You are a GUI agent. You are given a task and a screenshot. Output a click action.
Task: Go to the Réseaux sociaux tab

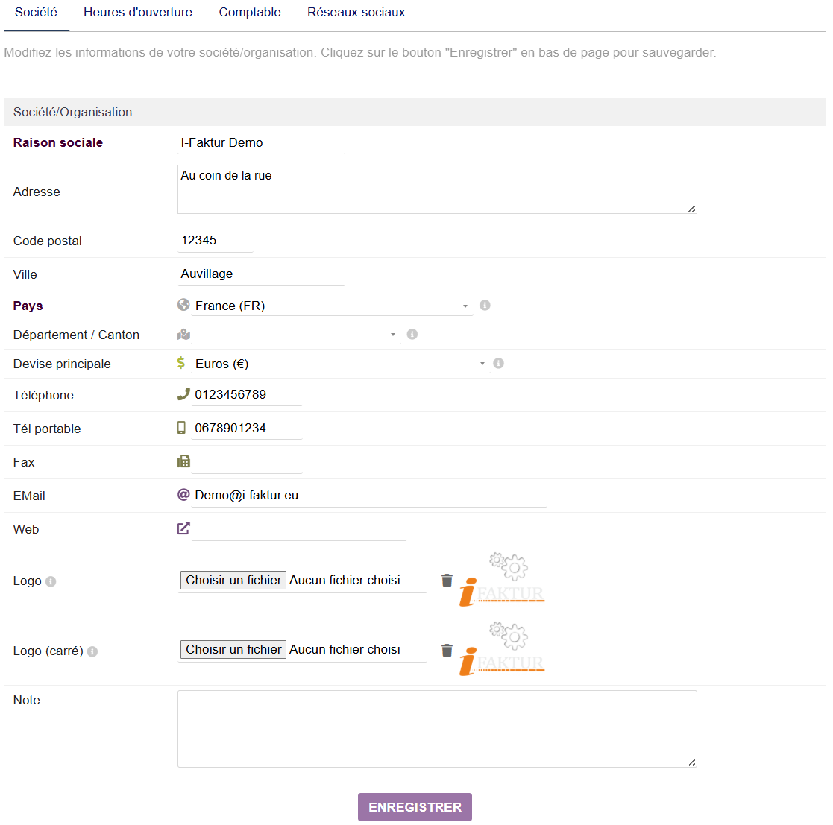[x=356, y=13]
